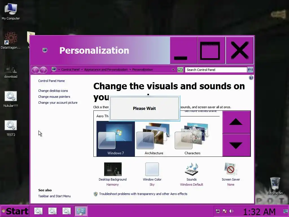
Task: Click the theme list scroll down arrow
Action: [x=237, y=145]
